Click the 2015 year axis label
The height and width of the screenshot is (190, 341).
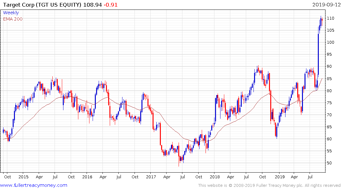[23, 177]
